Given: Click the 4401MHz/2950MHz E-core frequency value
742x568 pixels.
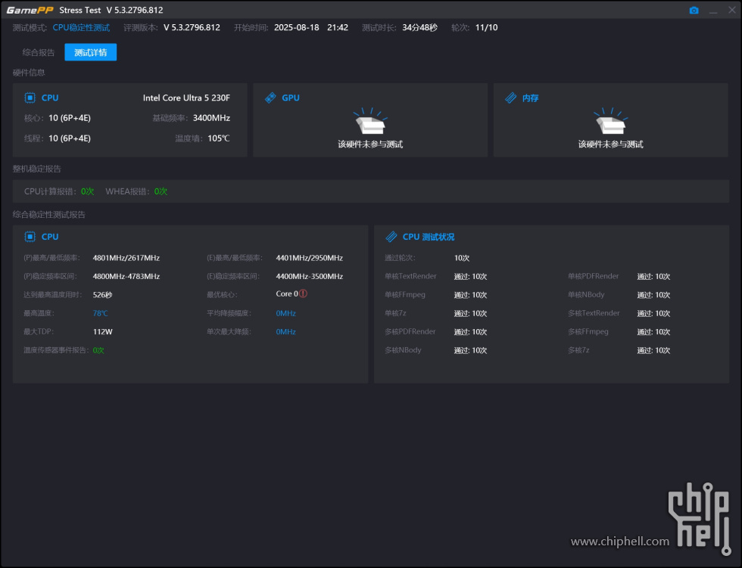Looking at the screenshot, I should [310, 258].
